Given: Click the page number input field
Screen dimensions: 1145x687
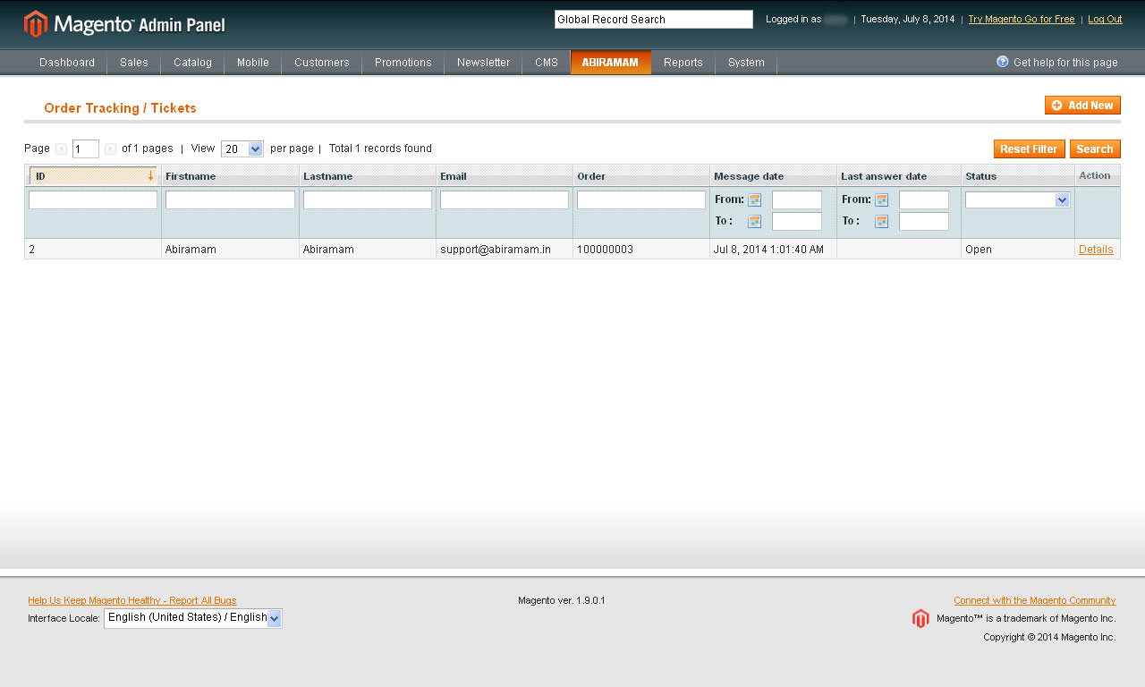Looking at the screenshot, I should tap(86, 149).
